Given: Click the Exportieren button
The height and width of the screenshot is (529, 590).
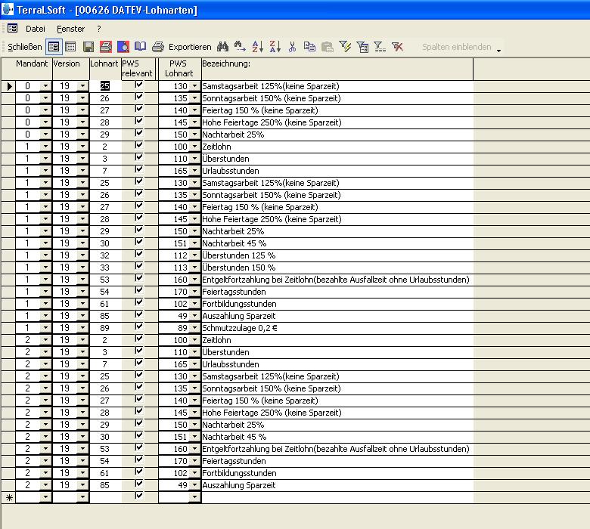Looking at the screenshot, I should point(190,47).
